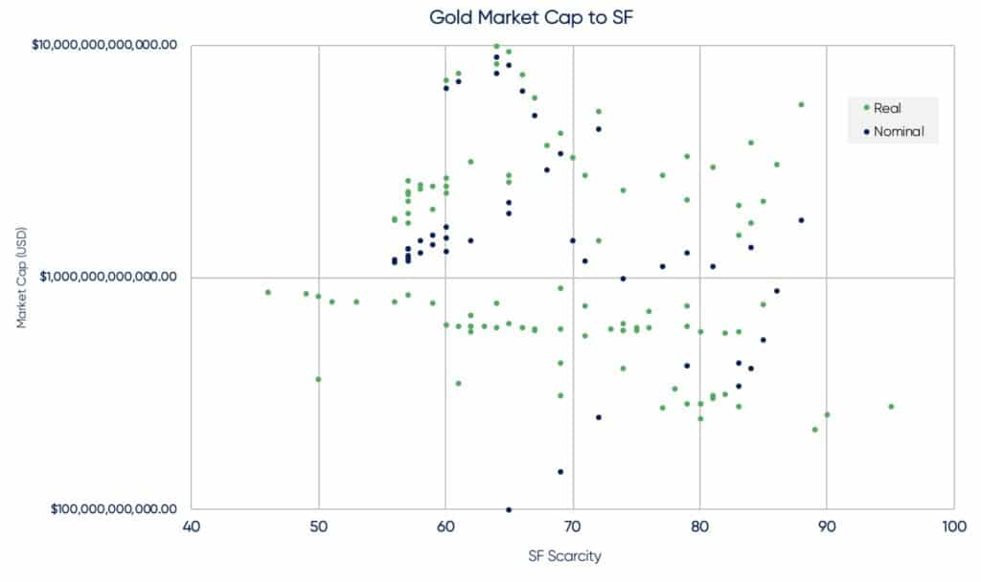Click the green Real legend marker dot
Viewport: 981px width, 582px height.
(x=866, y=108)
